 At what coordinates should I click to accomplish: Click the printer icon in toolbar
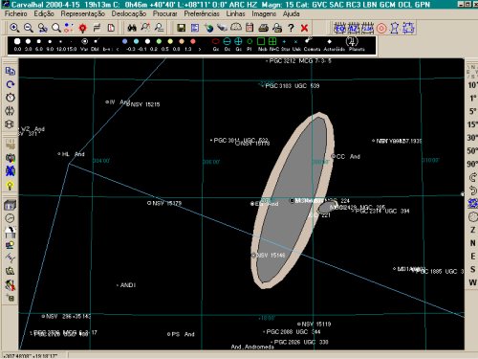263,28
